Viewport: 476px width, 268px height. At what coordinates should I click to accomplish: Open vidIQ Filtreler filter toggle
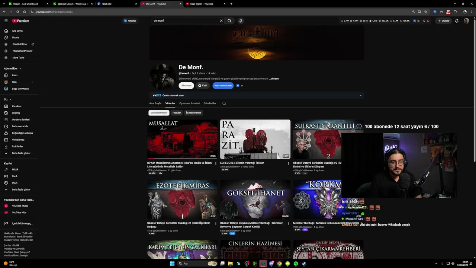click(130, 21)
